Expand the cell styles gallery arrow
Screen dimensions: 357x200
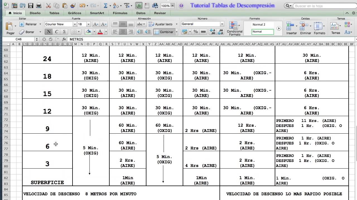click(x=279, y=28)
